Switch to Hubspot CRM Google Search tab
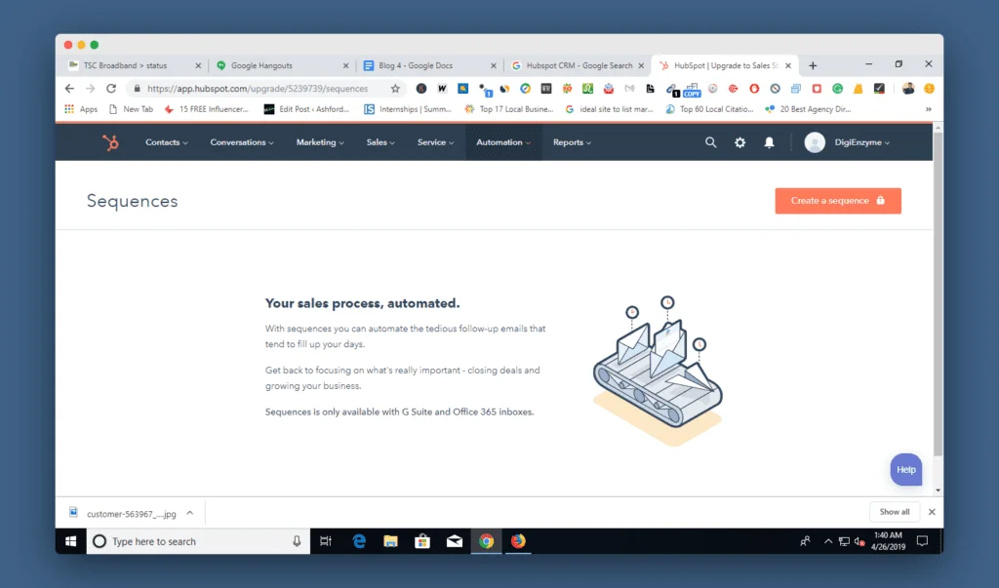This screenshot has height=588, width=999. coord(579,65)
